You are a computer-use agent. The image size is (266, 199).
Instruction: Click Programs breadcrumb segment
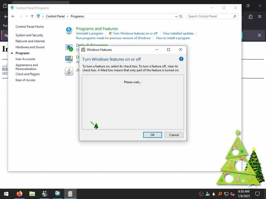(x=77, y=16)
